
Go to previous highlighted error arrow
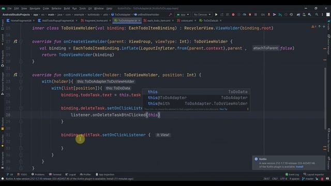pyautogui.click(x=320, y=26)
